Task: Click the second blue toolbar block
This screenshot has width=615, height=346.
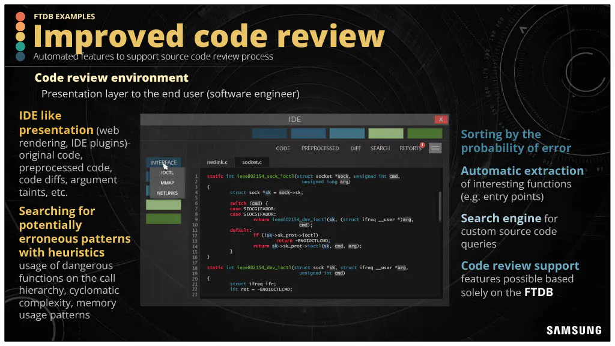Action: (308, 133)
